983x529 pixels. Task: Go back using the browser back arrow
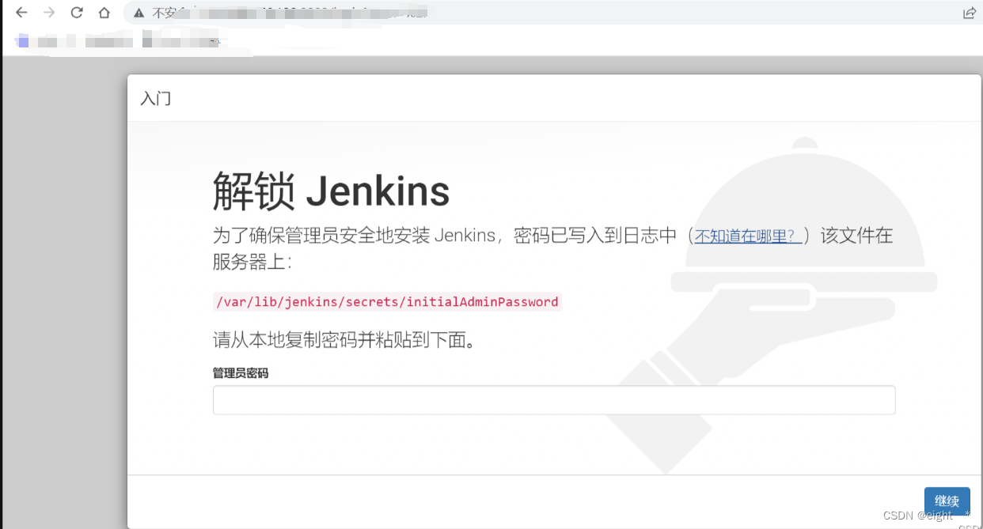point(21,13)
